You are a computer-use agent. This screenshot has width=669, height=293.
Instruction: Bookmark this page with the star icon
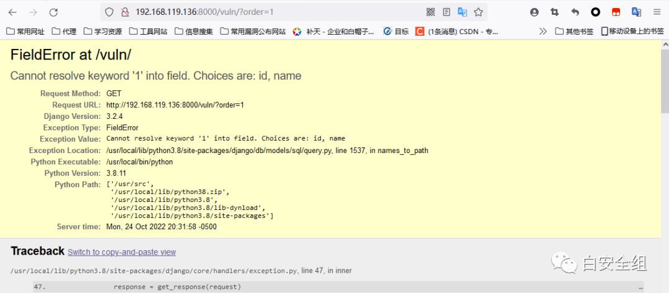[x=478, y=12]
